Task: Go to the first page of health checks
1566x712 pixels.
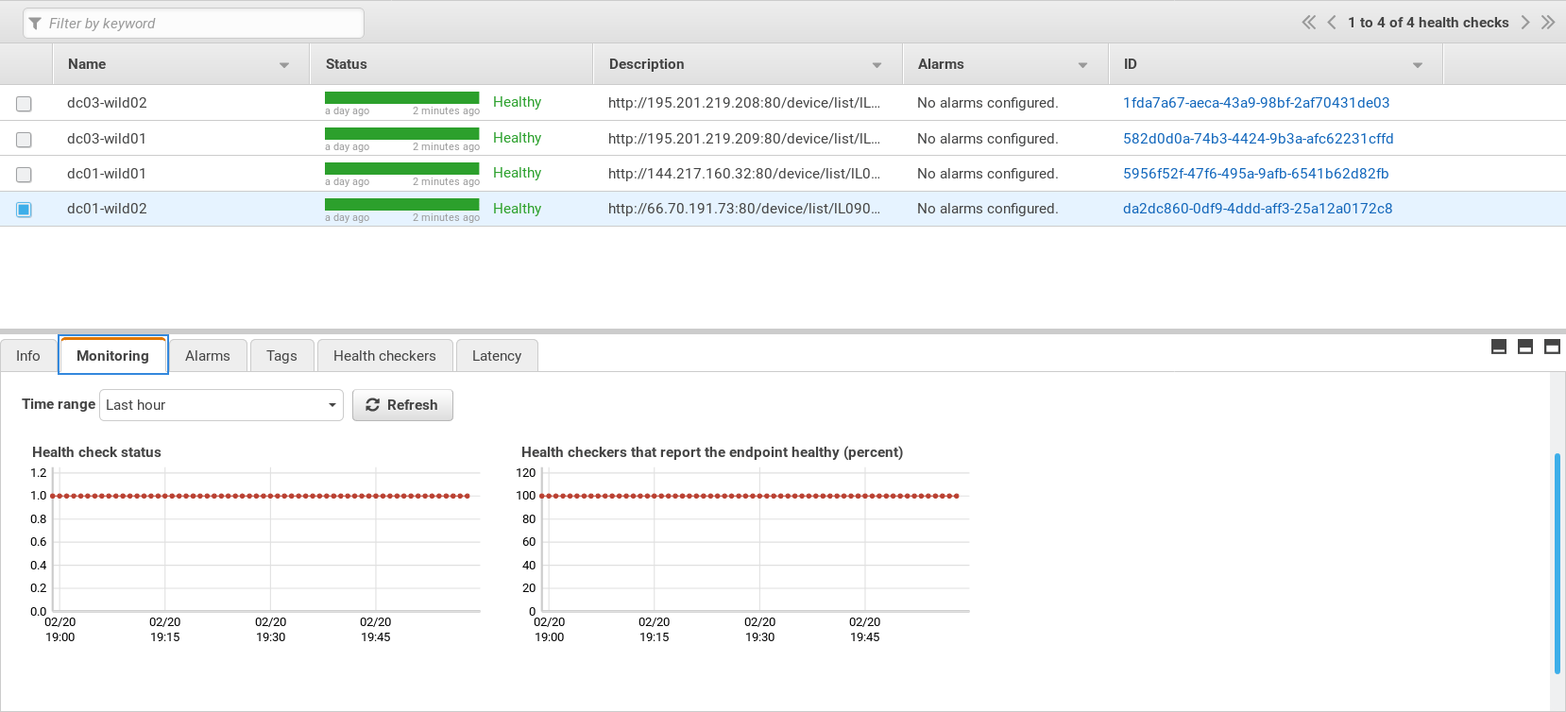Action: 1308,23
